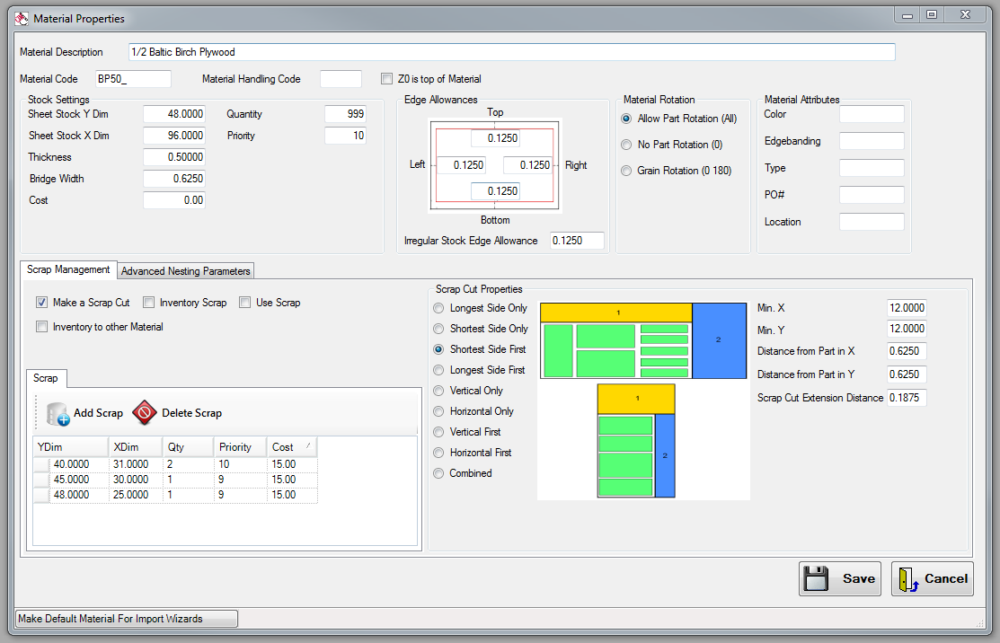Click the Right edge allowance field

click(527, 165)
